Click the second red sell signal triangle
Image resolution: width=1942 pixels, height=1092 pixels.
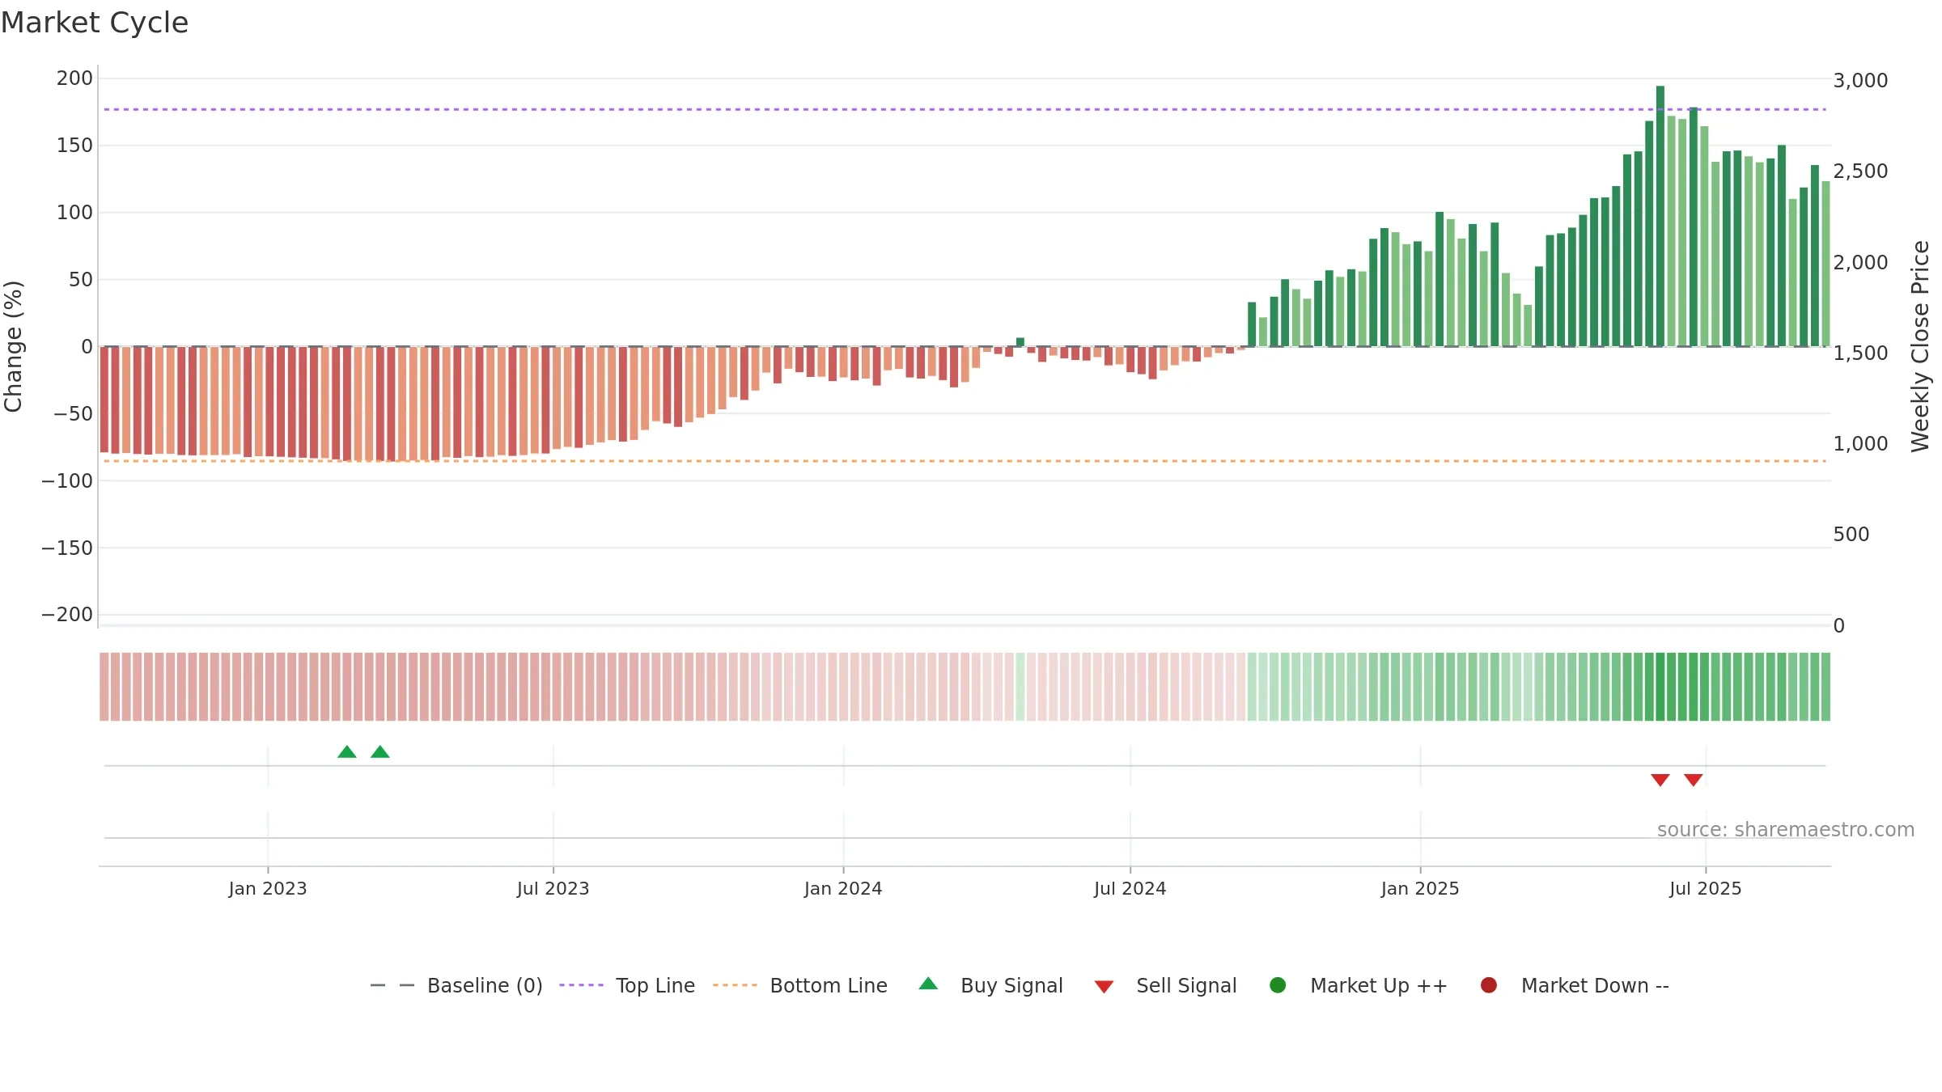click(x=1694, y=780)
